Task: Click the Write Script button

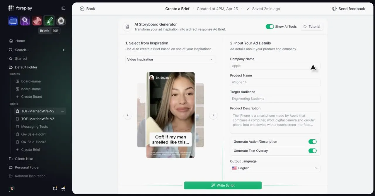Action: coord(223,185)
